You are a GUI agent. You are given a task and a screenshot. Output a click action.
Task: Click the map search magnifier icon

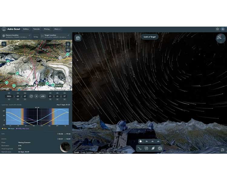[4, 44]
